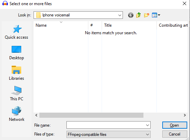Click the Audacity headphones icon in title bar

coord(5,3)
